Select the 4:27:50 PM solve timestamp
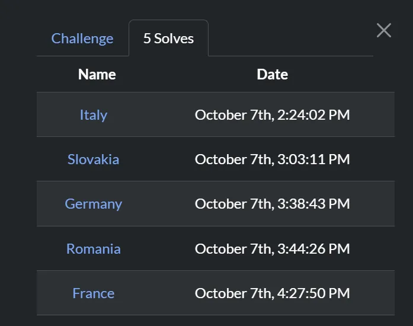Screen dimensions: 413x326 [273, 293]
